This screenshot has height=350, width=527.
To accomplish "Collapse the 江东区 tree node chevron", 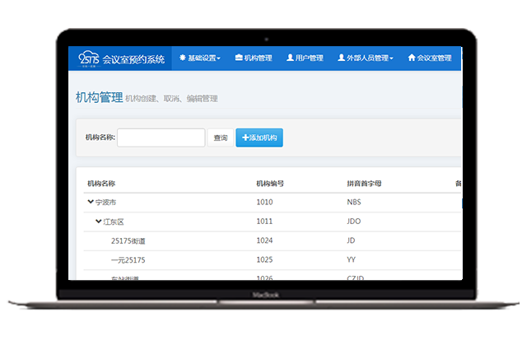I will pyautogui.click(x=99, y=222).
